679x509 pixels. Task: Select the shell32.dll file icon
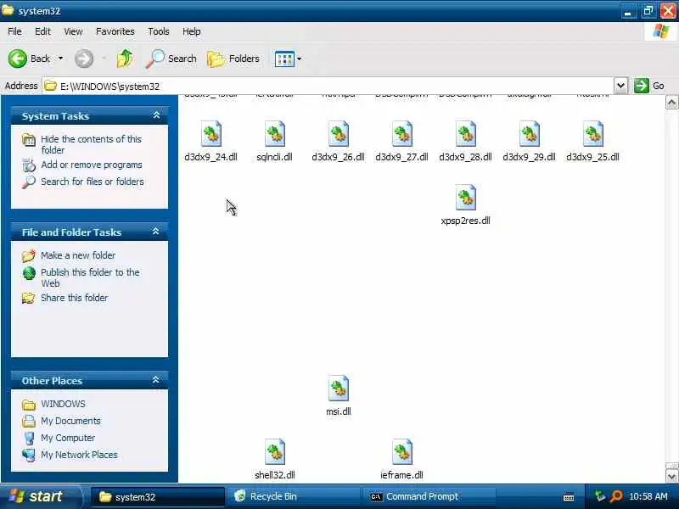[274, 452]
